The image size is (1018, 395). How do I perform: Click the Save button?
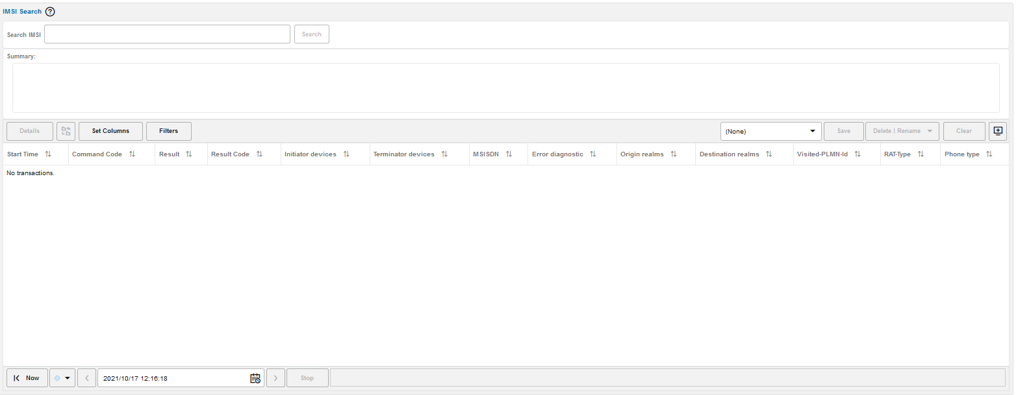point(844,131)
